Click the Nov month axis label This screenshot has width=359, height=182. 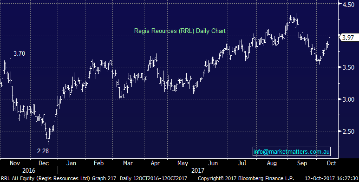pyautogui.click(x=15, y=163)
